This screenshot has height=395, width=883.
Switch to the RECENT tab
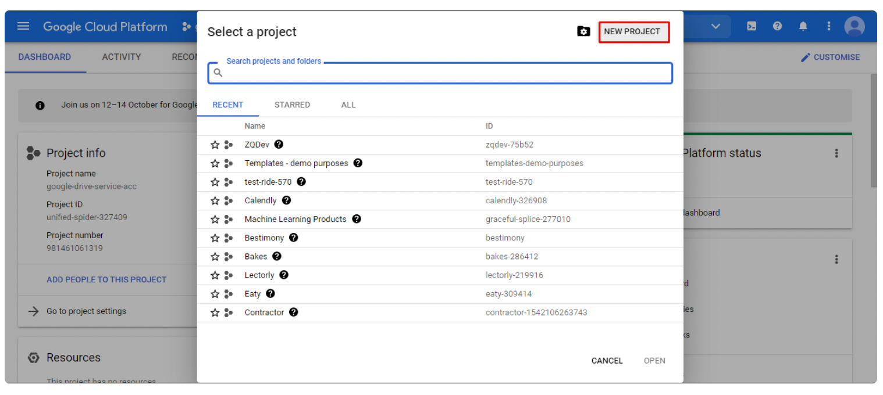click(x=228, y=105)
